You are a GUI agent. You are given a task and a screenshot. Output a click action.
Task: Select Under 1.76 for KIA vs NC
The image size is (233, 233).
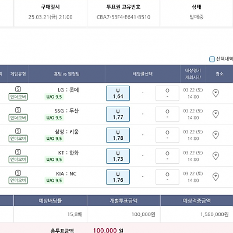[118, 177]
